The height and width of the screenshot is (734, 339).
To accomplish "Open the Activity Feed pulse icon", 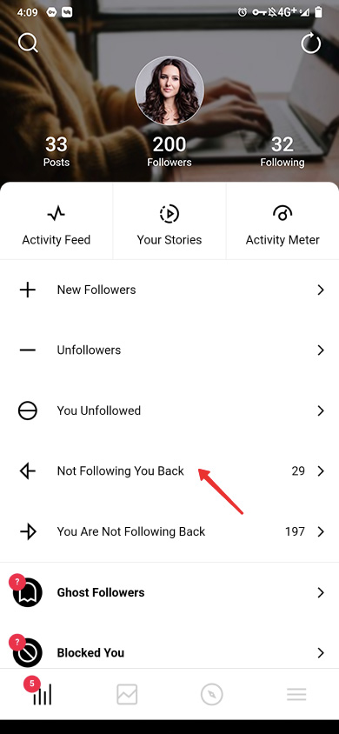I will click(56, 215).
